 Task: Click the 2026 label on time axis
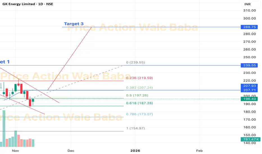pyautogui.click(x=135, y=150)
